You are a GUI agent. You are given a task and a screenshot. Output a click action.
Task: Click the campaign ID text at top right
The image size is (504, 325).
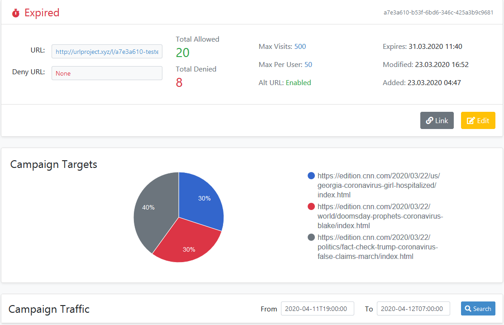pyautogui.click(x=438, y=13)
